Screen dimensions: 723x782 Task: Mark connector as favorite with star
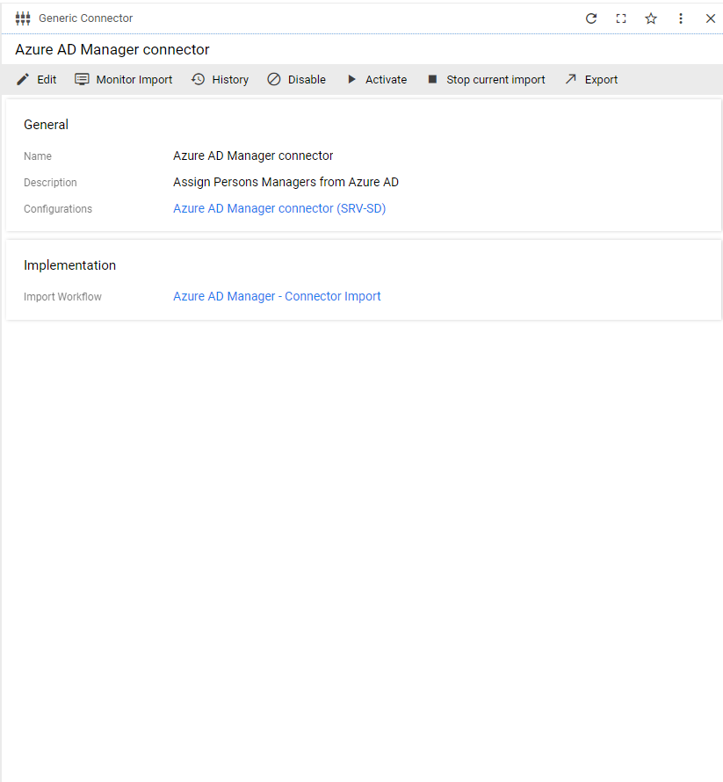tap(651, 18)
